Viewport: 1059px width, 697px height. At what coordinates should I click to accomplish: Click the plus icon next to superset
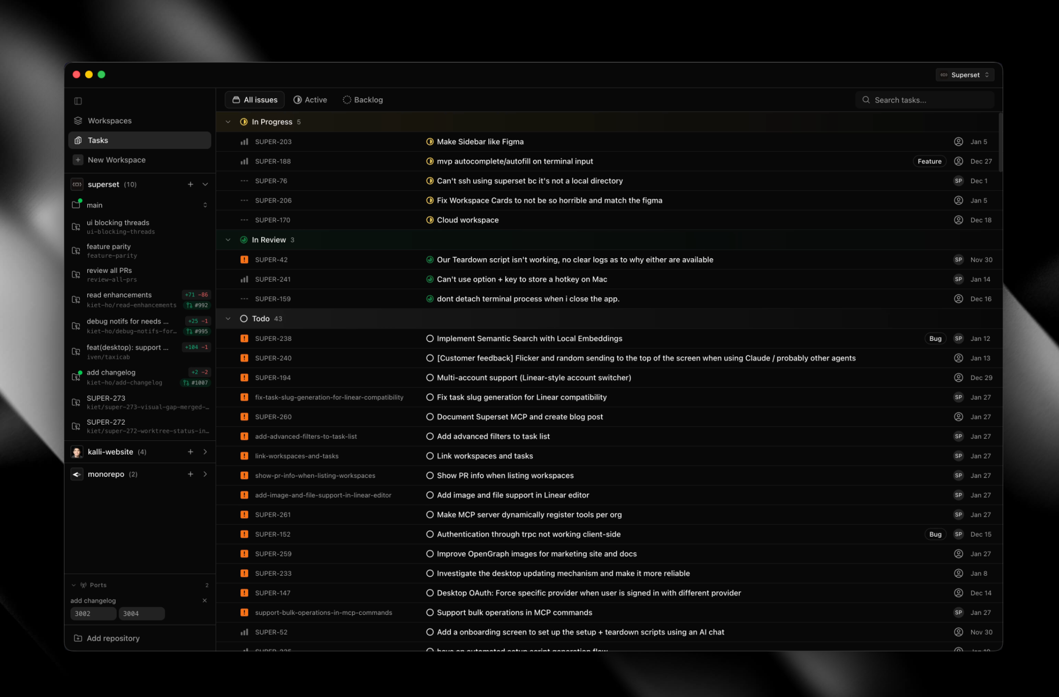pos(190,184)
